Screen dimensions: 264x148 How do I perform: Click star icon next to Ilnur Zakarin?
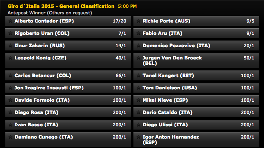10,46
